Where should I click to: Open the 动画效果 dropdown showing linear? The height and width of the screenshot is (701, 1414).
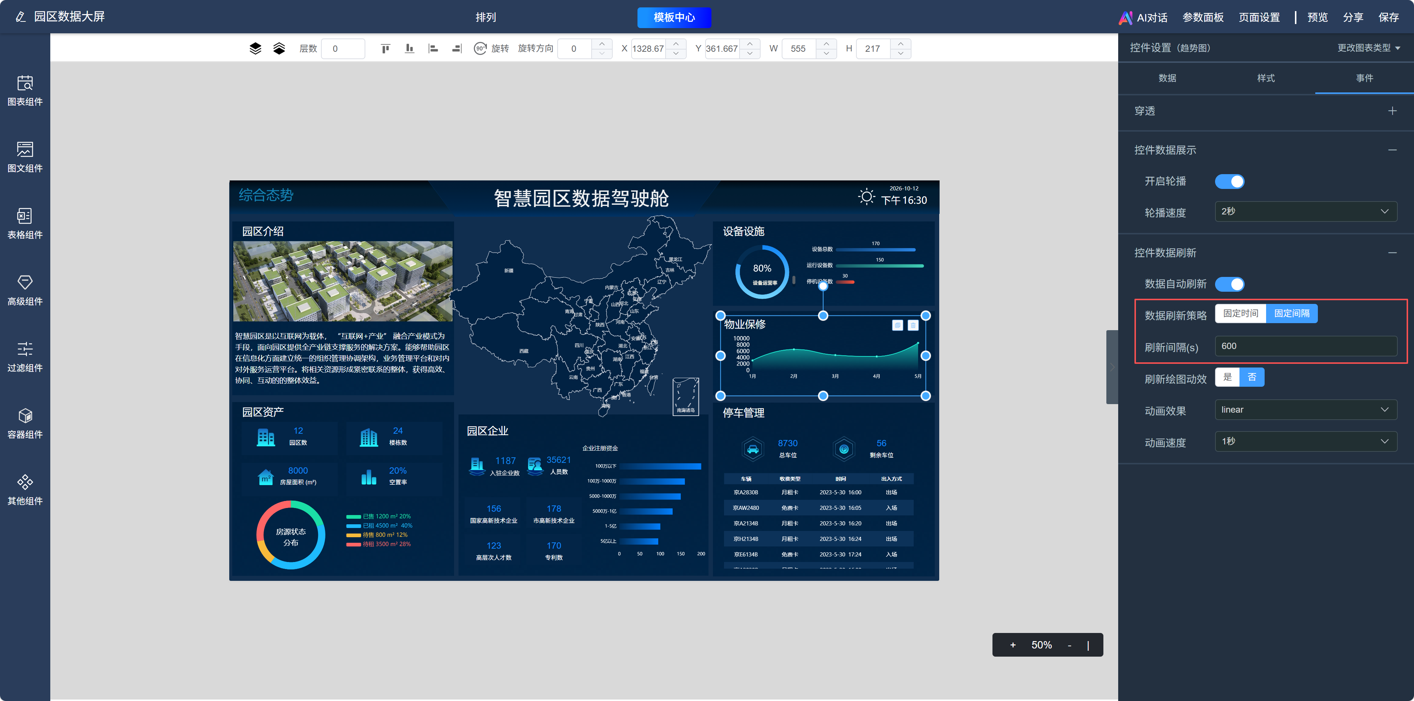click(1306, 410)
